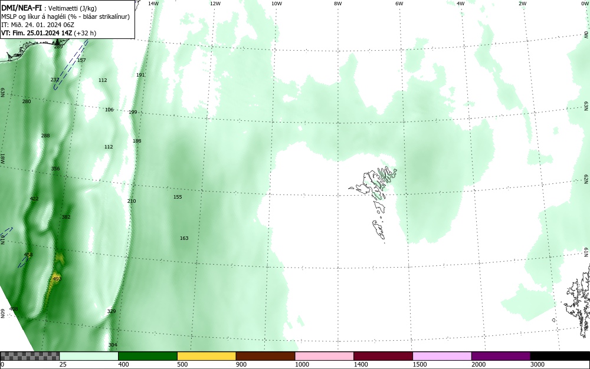Click the map value 422
The width and height of the screenshot is (590, 369).
click(x=34, y=199)
